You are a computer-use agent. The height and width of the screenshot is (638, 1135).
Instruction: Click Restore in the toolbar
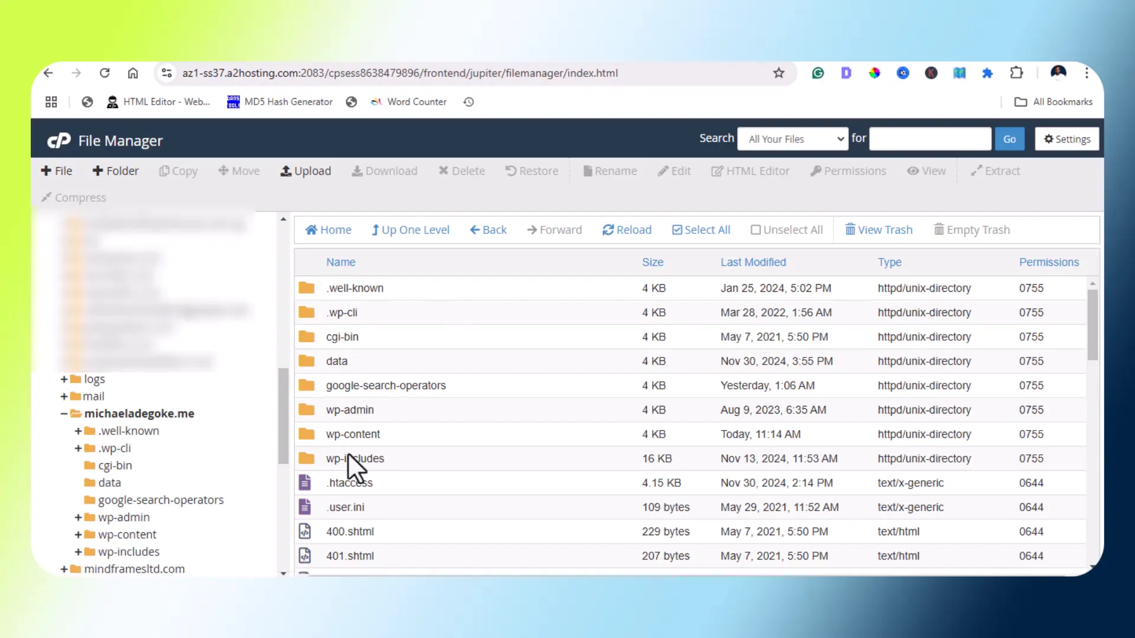(x=532, y=171)
